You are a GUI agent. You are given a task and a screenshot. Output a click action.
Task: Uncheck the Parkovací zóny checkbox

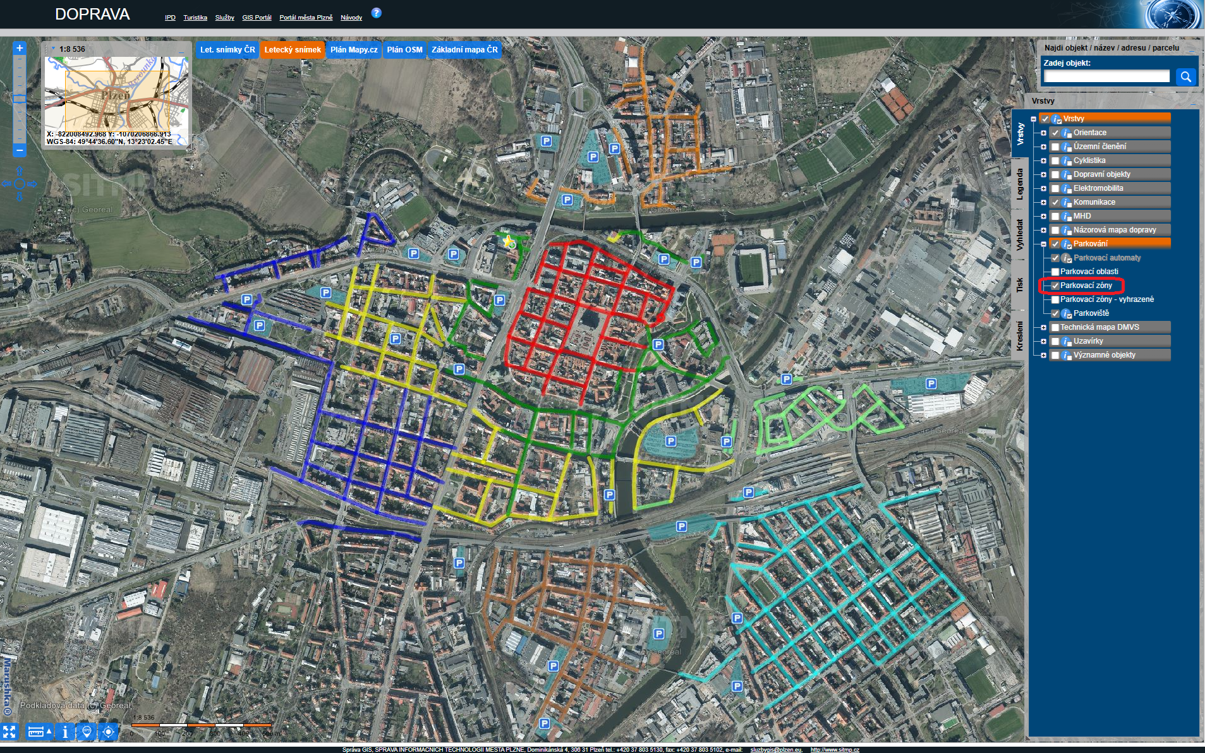[x=1055, y=286]
